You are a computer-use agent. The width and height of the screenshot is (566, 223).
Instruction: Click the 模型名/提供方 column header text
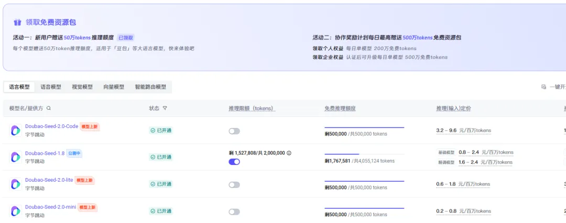point(26,108)
